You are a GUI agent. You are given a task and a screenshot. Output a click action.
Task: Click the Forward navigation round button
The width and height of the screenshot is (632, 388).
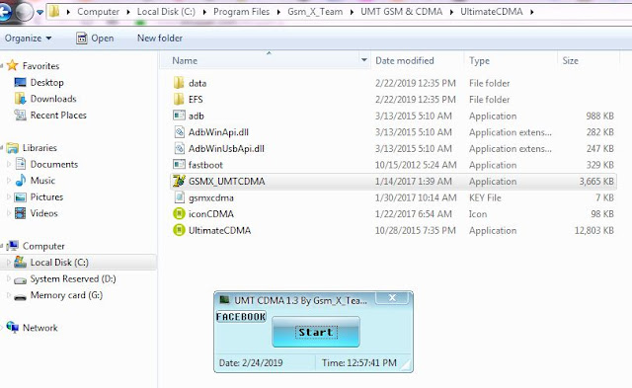pos(24,12)
